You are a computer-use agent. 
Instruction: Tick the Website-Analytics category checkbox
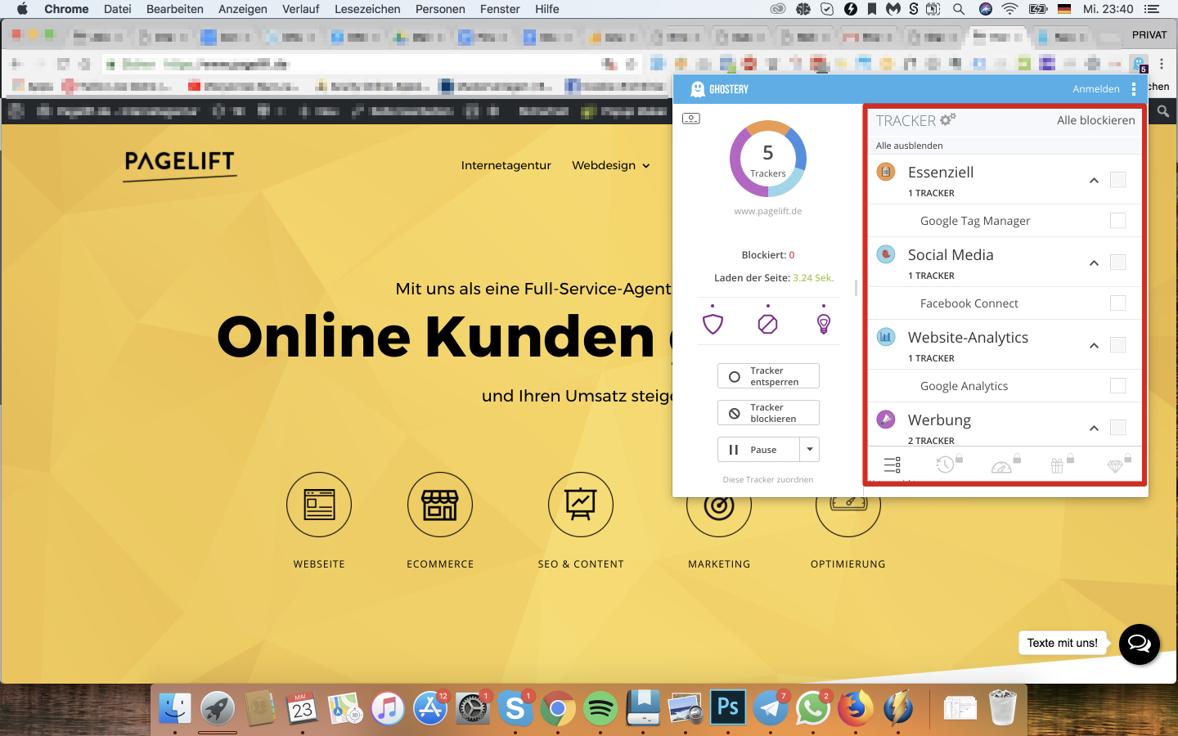[x=1117, y=344]
